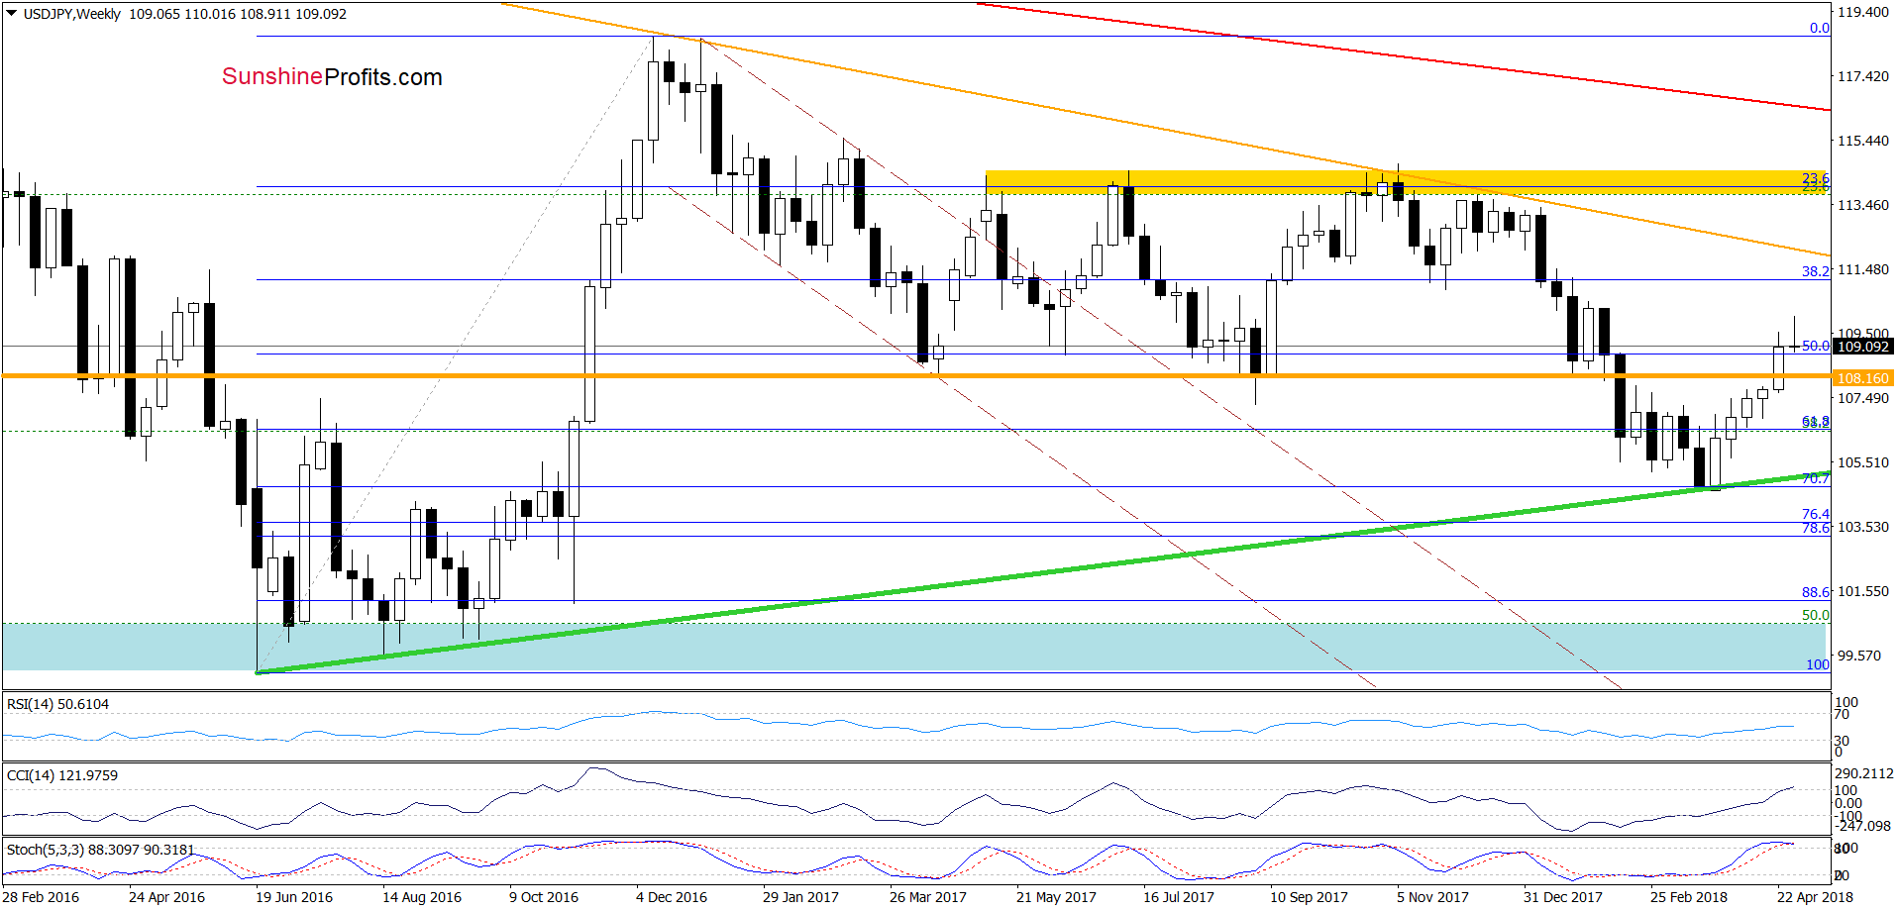Select the red declining trendline at top right
This screenshot has width=1898, height=911.
(x=1403, y=56)
